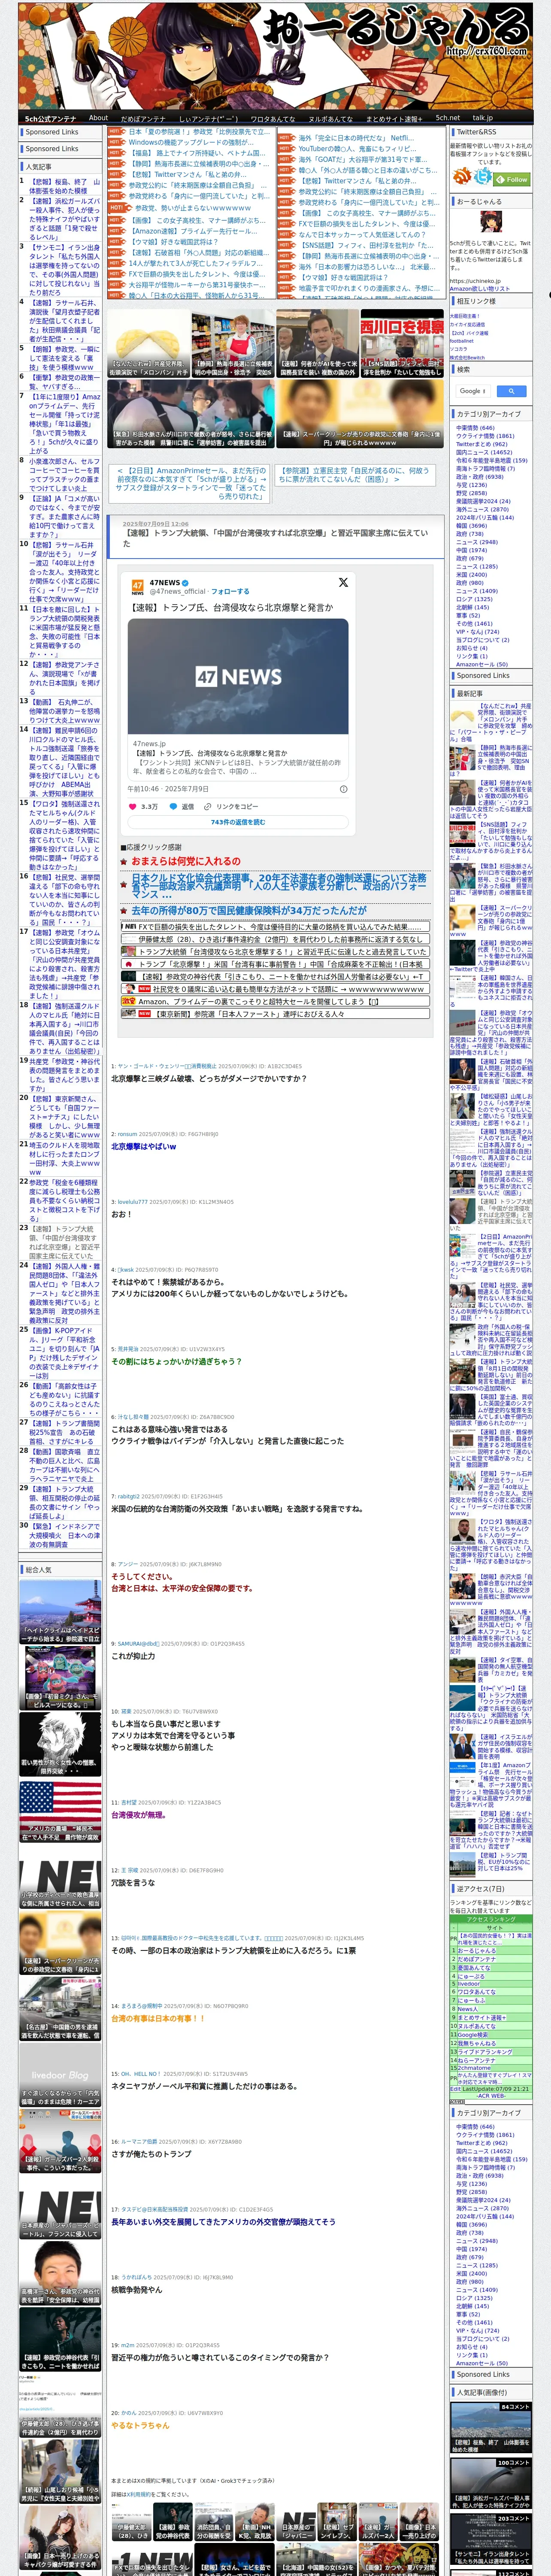
Task: Click commenter name ronsum on comment 2
Action: 127,1134
